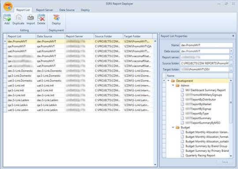238x169 pixels.
Task: Click the Source folder text field
Action: [x=205, y=64]
